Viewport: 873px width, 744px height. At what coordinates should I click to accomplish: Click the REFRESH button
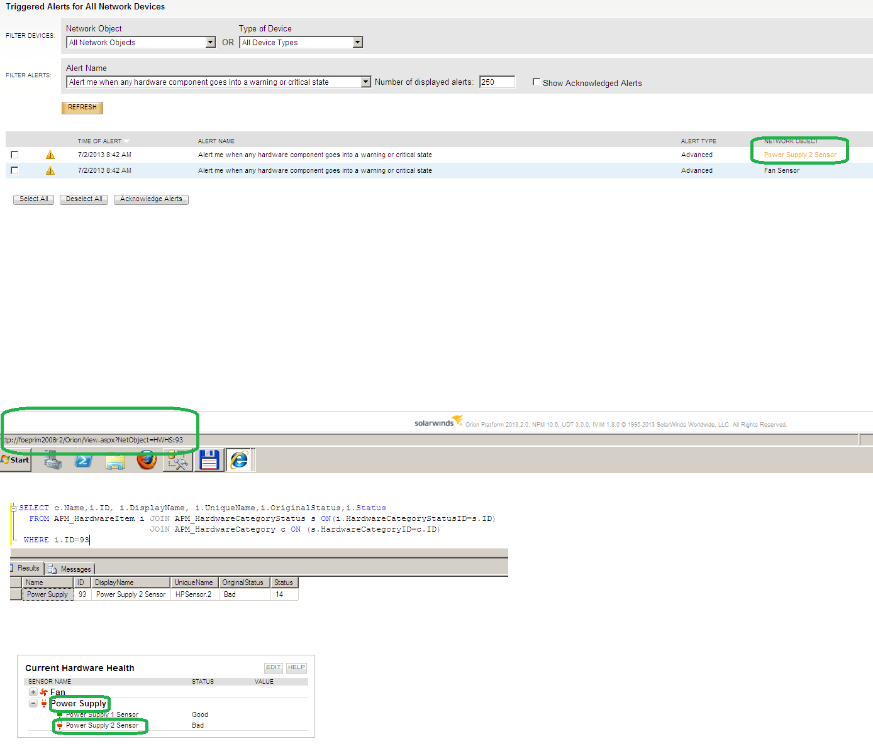click(82, 107)
